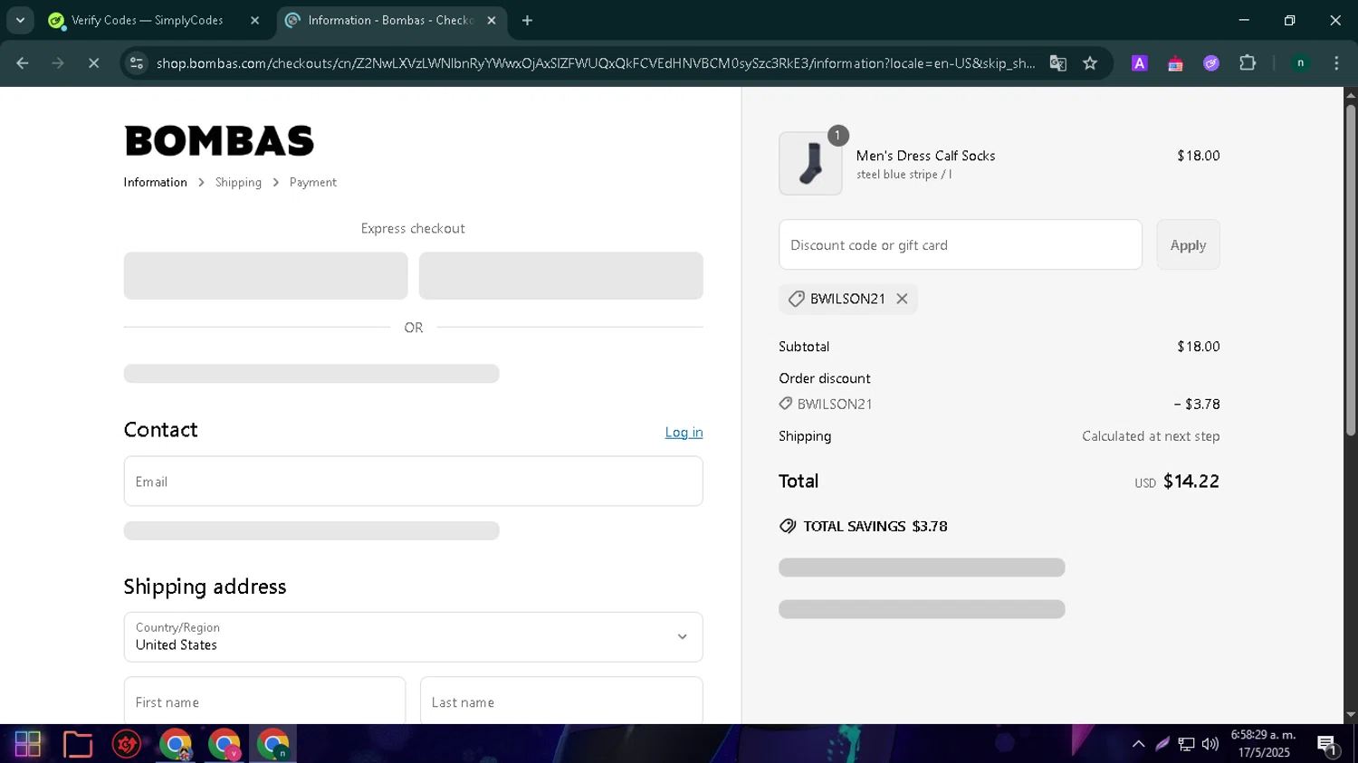Click the Men's Dress Calf Socks thumbnail
Viewport: 1358px width, 763px height.
810,164
